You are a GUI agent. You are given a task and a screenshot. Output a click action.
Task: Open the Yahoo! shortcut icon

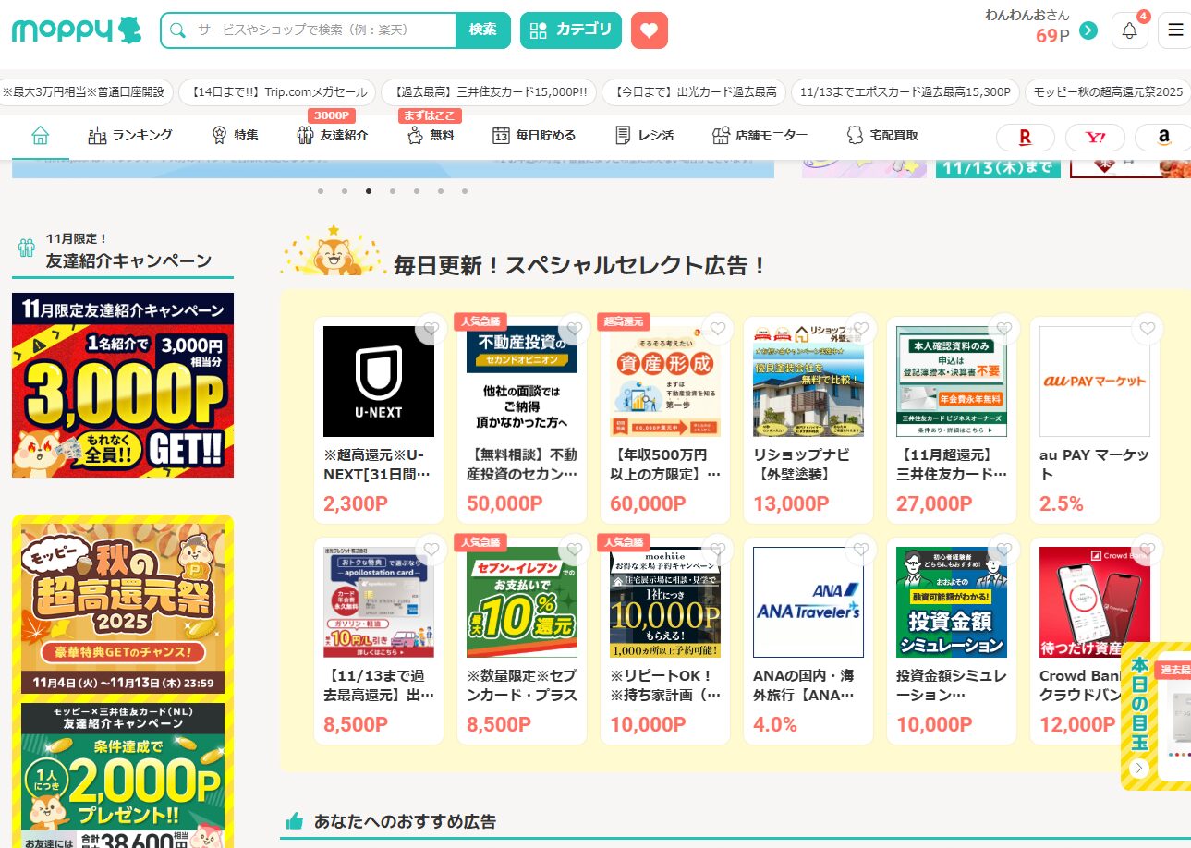pos(1095,137)
